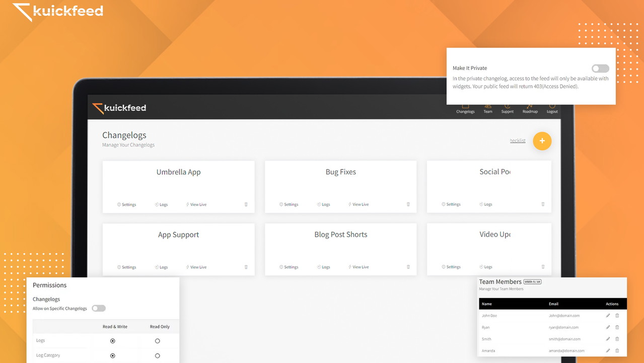Click the John@domain.com email cell
Viewport: 644px width, 363px height.
[564, 316]
